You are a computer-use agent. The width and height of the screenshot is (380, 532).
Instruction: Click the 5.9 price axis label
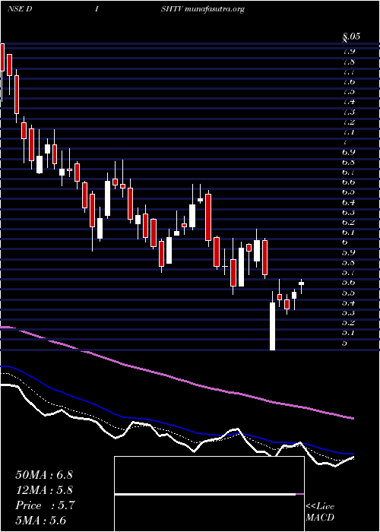[349, 253]
